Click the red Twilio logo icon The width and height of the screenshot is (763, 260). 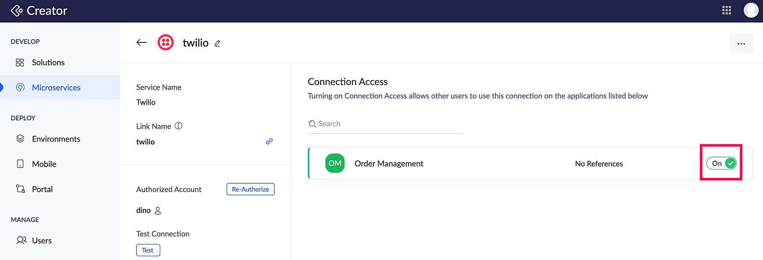[166, 42]
